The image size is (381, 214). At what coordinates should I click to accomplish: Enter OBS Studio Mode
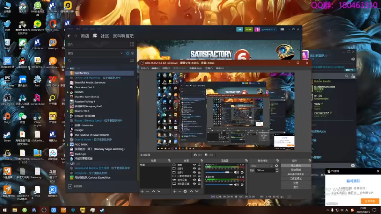click(296, 179)
